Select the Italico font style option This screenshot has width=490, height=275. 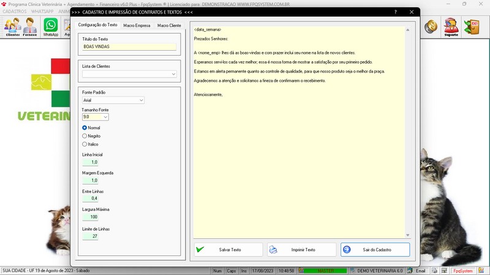click(85, 144)
